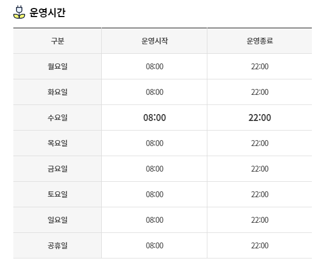Select the highlighted 수요일 row label
Viewport: 322px width, 267px height.
pos(58,118)
